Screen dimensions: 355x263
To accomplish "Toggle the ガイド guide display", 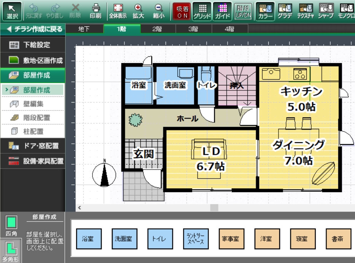I will coord(222,11).
